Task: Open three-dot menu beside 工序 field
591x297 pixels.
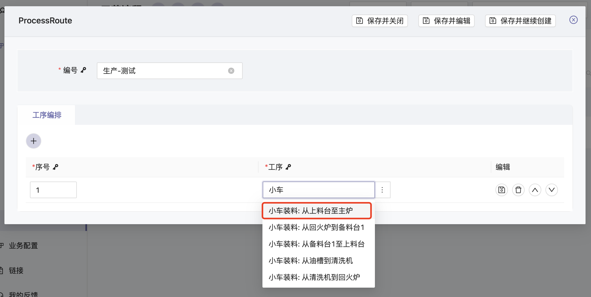Action: click(382, 190)
